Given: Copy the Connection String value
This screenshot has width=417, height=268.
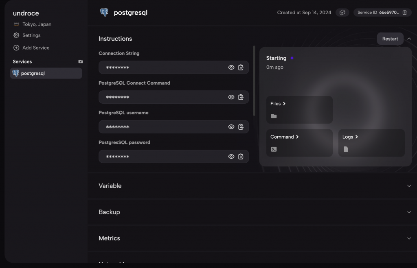Looking at the screenshot, I should click(x=241, y=68).
